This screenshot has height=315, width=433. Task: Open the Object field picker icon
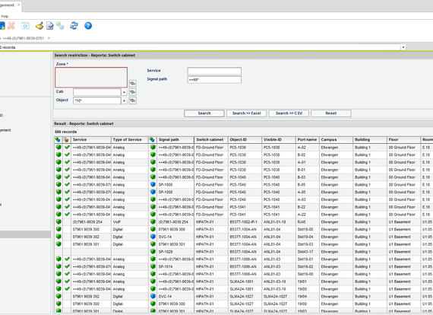[x=132, y=100]
